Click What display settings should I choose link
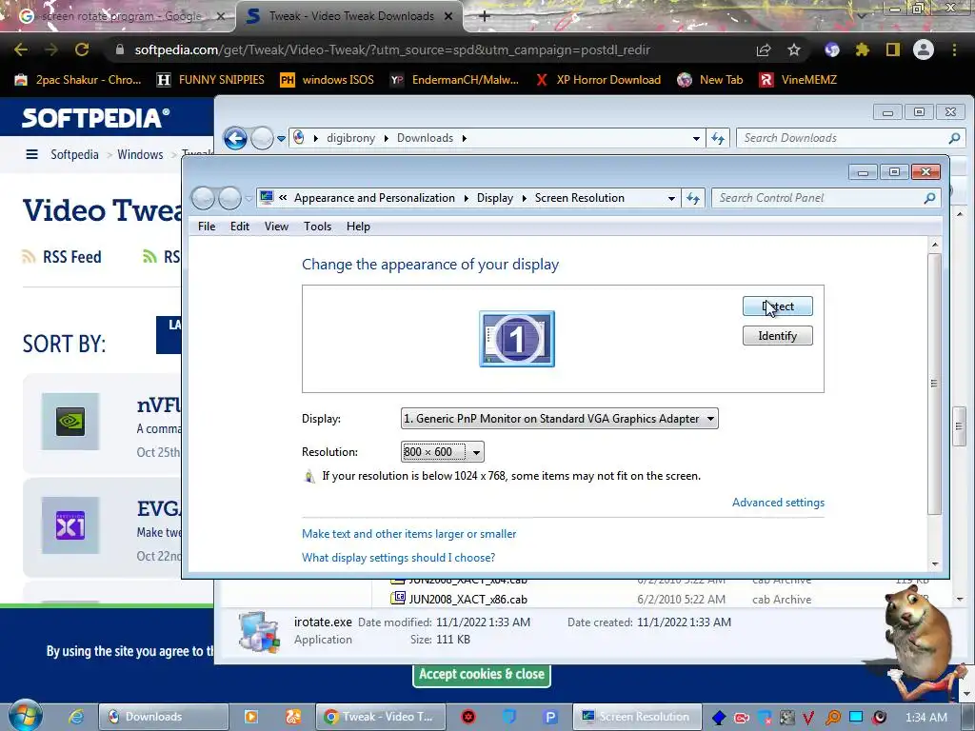 pos(398,558)
